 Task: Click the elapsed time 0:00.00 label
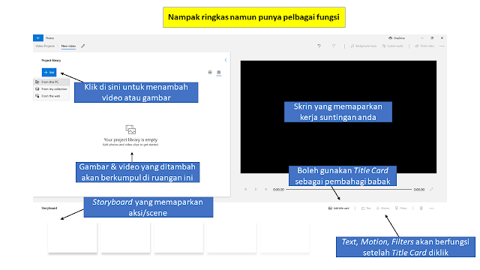coord(278,190)
